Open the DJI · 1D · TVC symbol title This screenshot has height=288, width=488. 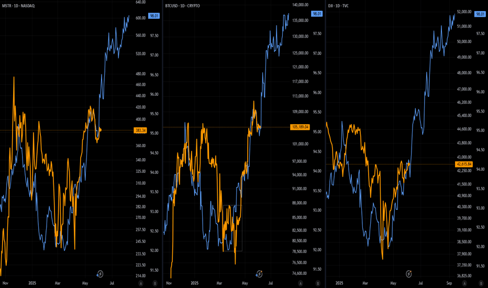(338, 6)
